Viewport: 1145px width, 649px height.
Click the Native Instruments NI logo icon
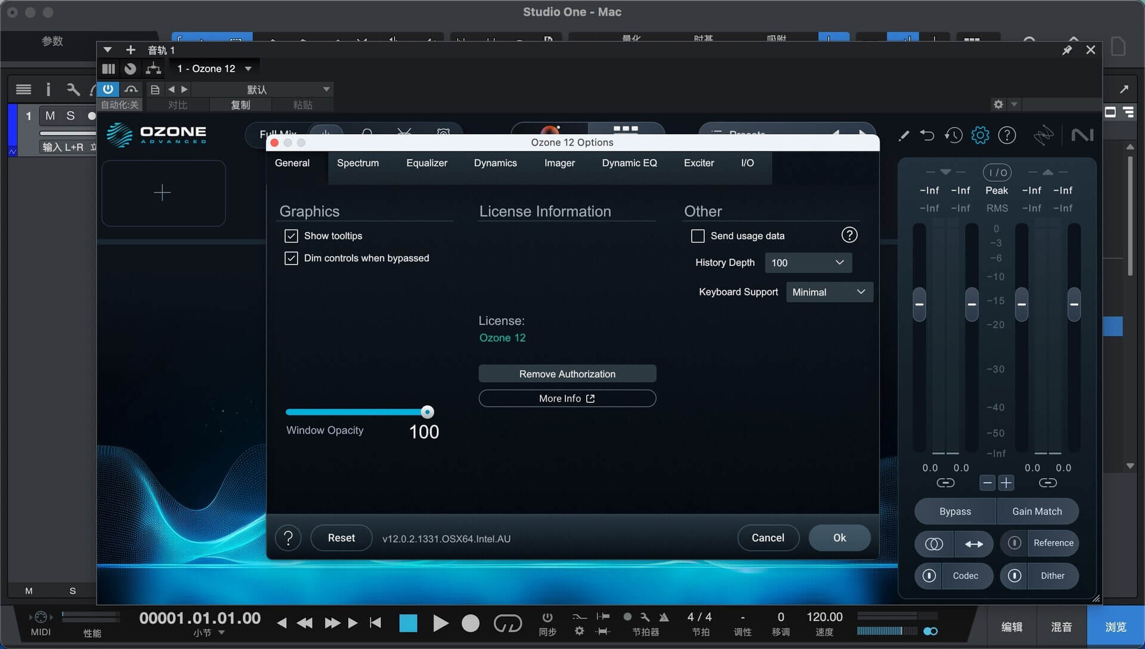(x=1082, y=135)
